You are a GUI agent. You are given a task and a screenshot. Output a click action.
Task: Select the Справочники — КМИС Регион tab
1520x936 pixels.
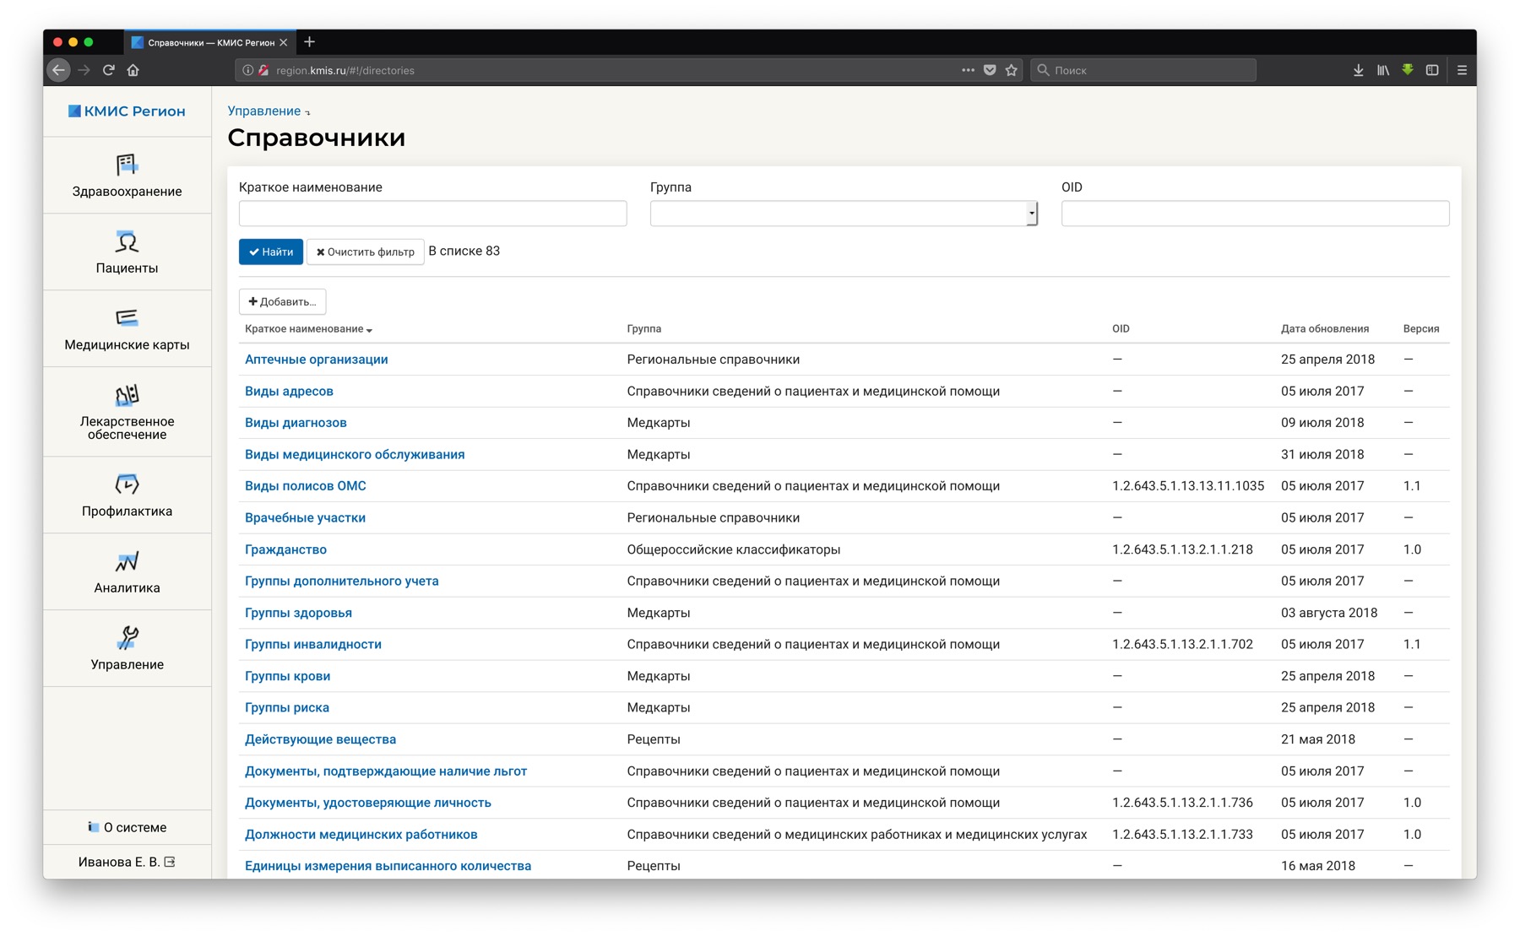pyautogui.click(x=209, y=42)
